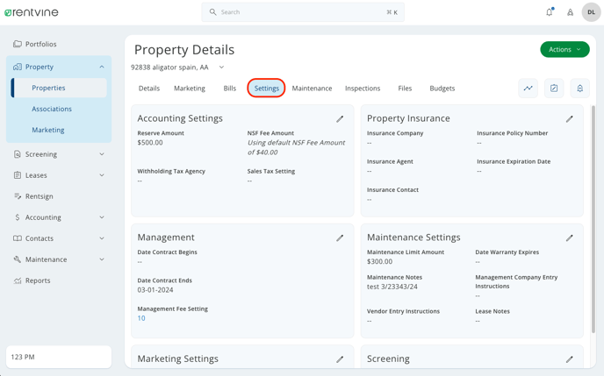Click the Accounting dollar icon

pos(18,217)
